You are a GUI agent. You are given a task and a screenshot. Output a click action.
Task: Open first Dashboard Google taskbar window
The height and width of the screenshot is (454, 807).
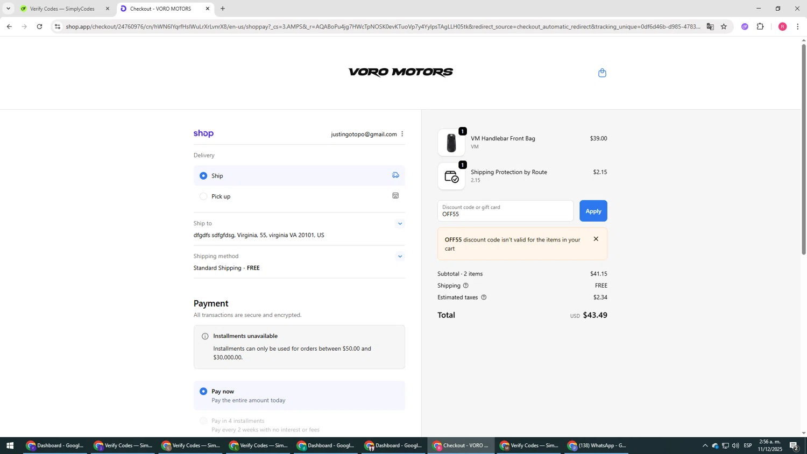(55, 446)
